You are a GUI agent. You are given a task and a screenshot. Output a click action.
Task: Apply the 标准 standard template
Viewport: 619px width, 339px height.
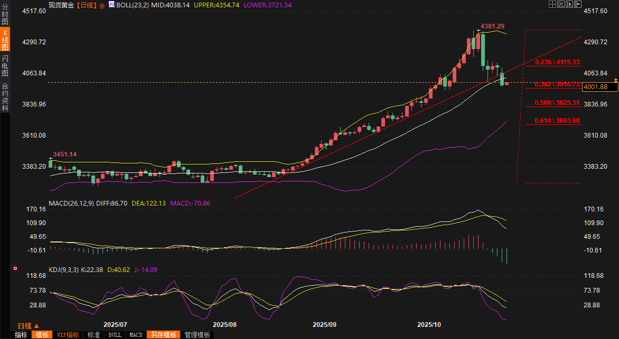point(93,335)
